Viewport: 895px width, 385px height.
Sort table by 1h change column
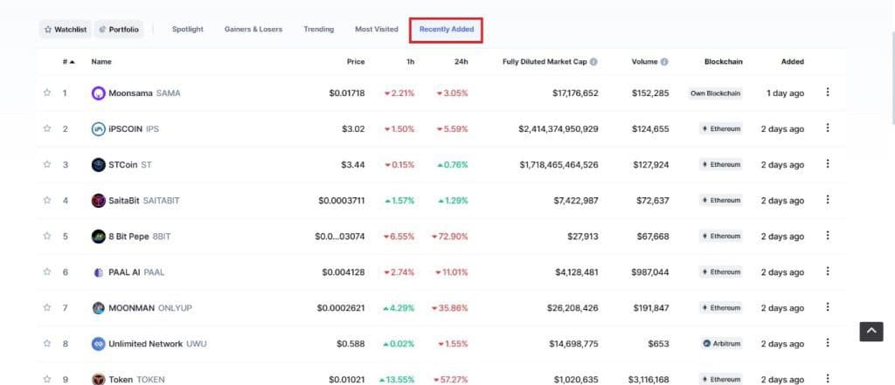click(x=411, y=62)
